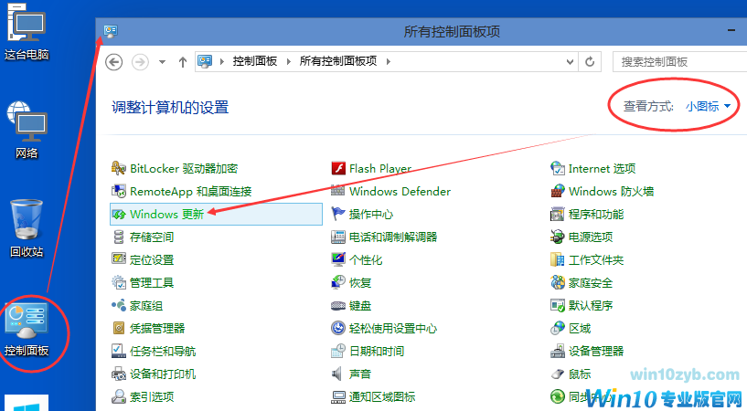Open the 任务栏和导航 icon

119,351
